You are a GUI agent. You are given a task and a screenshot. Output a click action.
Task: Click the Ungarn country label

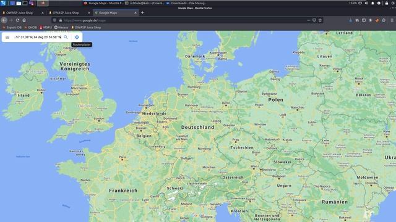click(x=284, y=186)
